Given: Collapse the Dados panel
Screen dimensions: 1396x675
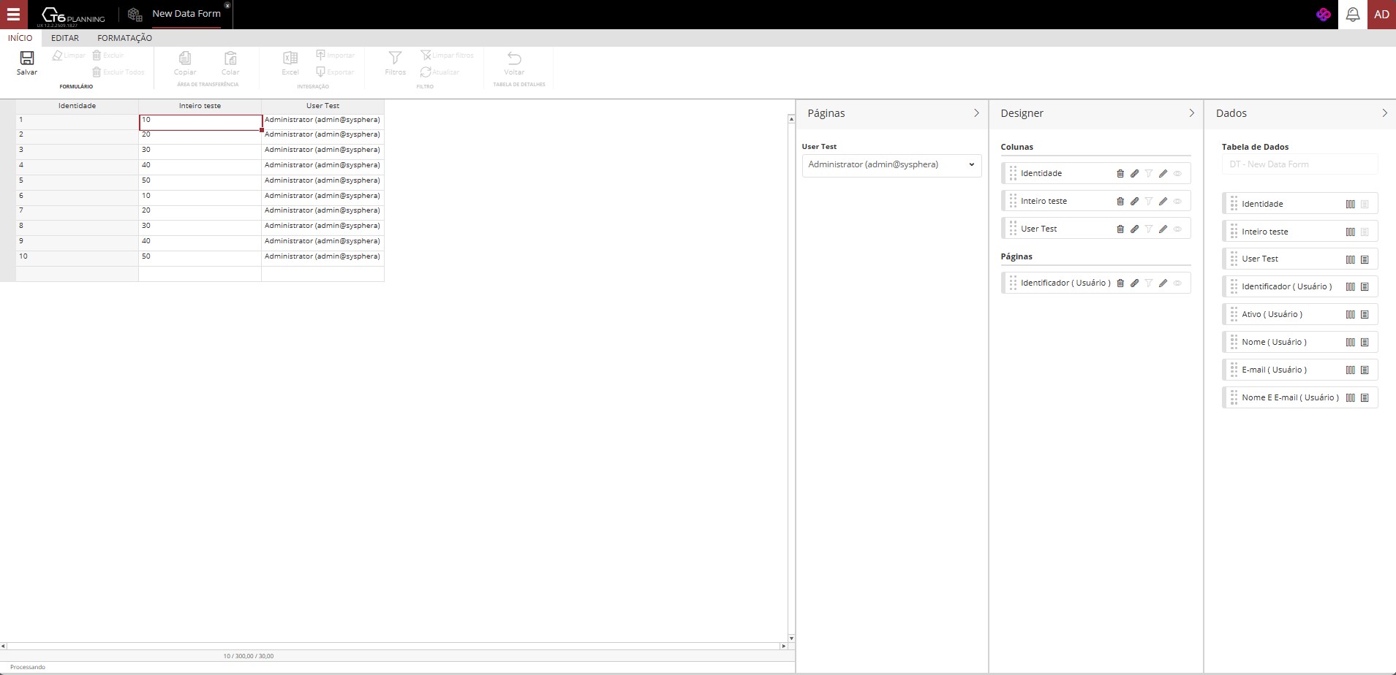Looking at the screenshot, I should [1384, 113].
